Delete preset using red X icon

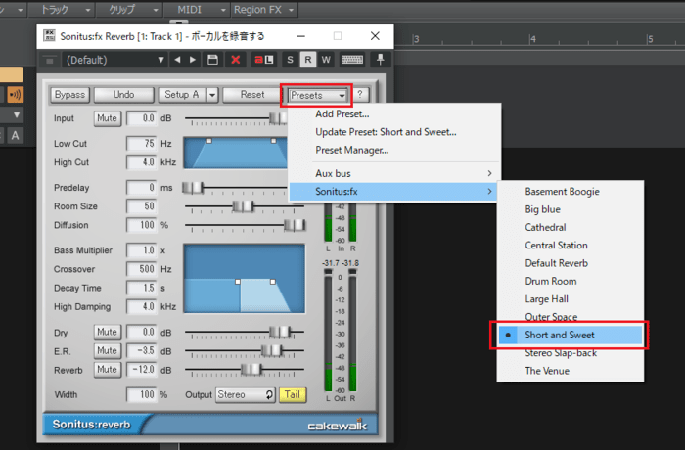[x=236, y=60]
